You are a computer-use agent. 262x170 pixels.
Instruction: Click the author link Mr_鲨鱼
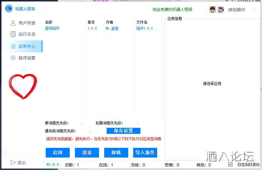click(x=112, y=28)
